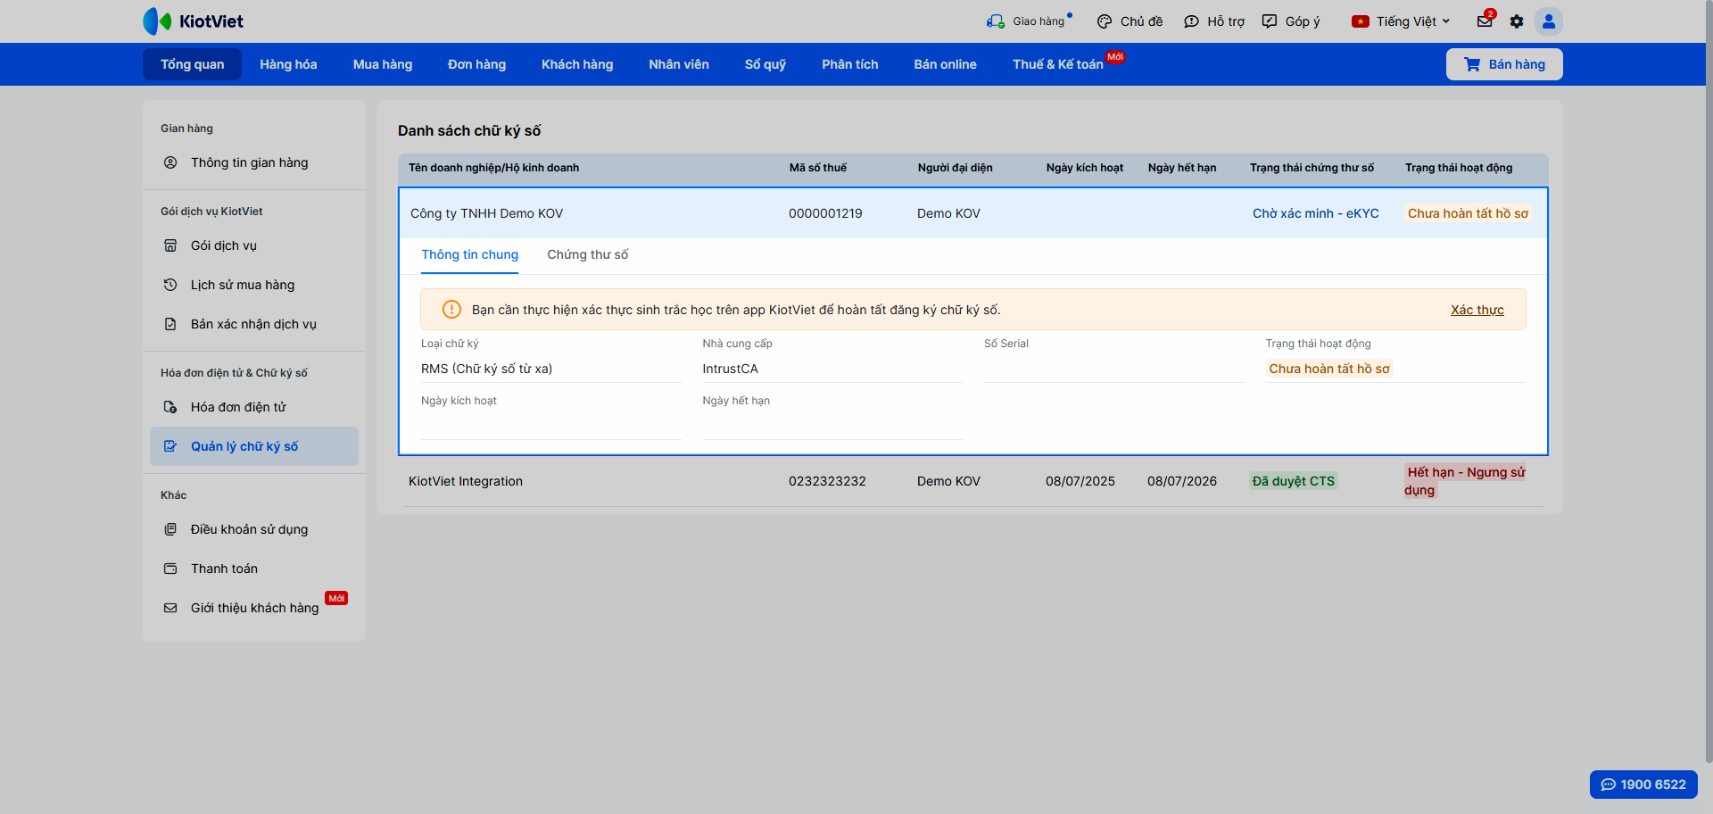Click the chat icon in hotline button

(1609, 785)
